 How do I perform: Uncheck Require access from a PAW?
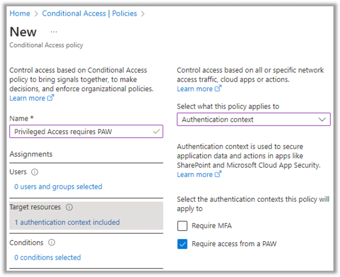pos(182,244)
